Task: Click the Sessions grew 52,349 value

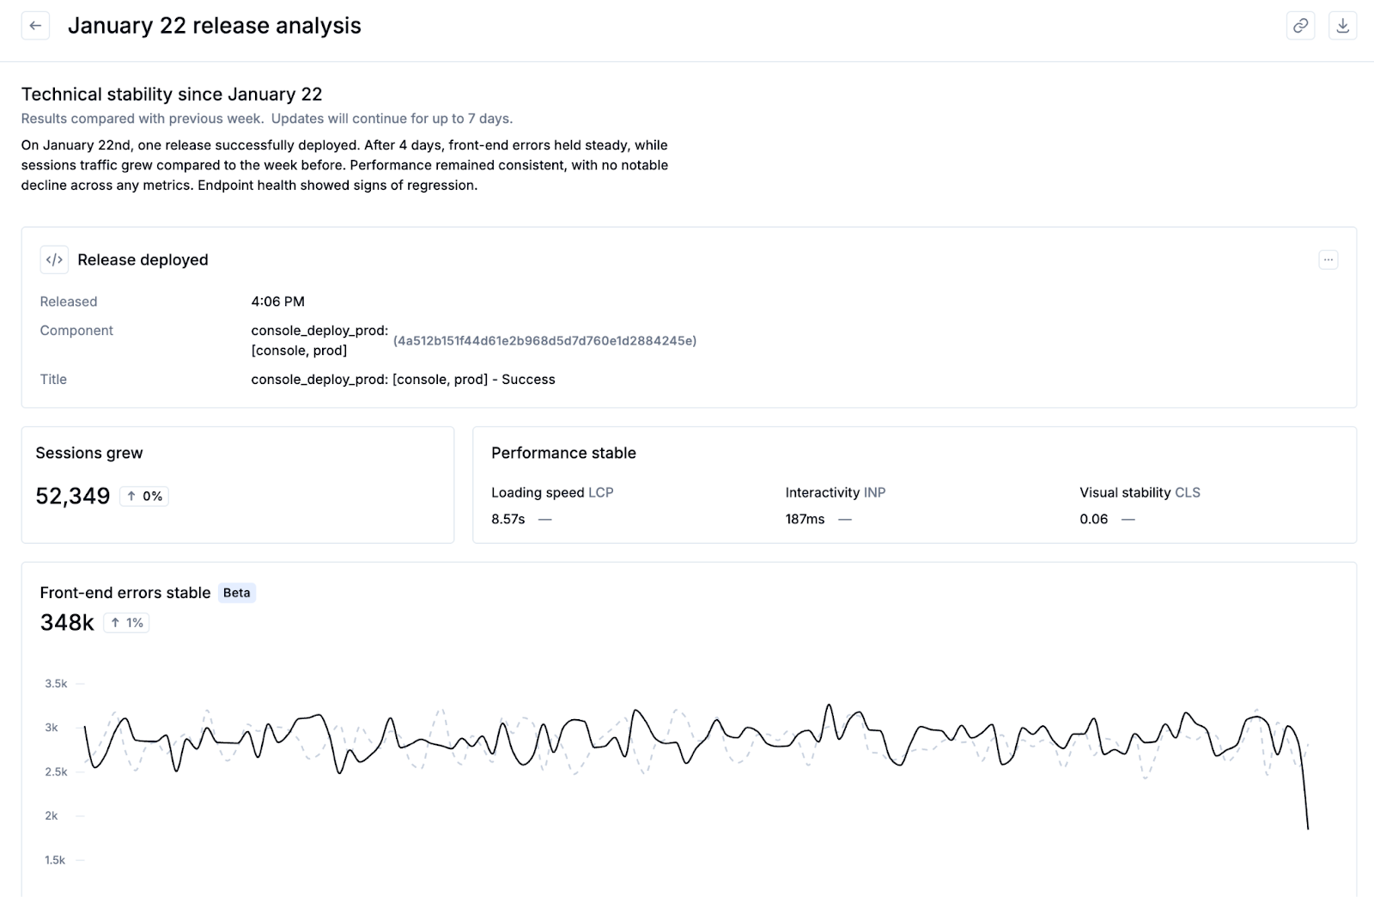Action: pos(73,496)
